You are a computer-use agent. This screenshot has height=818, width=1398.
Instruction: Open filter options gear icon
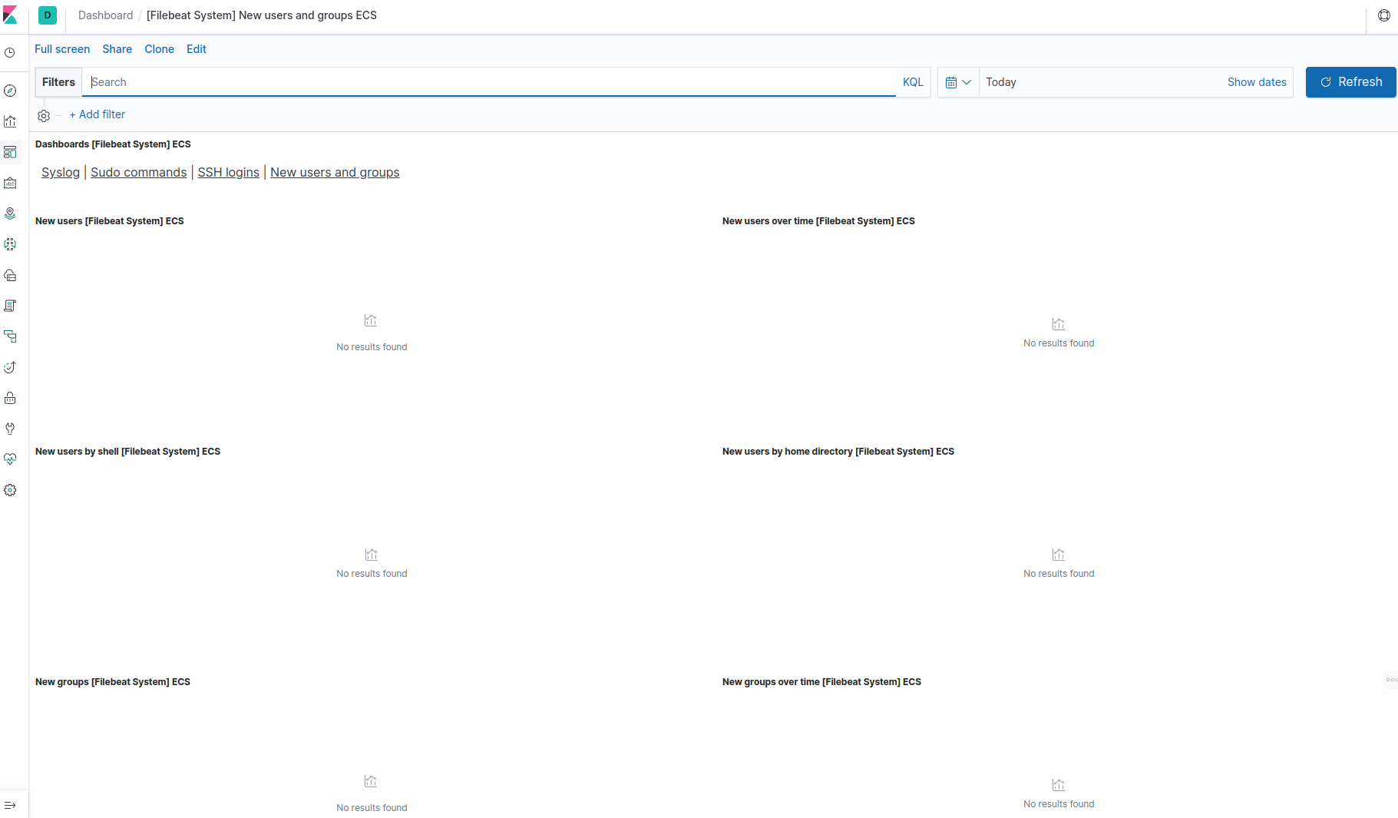44,115
